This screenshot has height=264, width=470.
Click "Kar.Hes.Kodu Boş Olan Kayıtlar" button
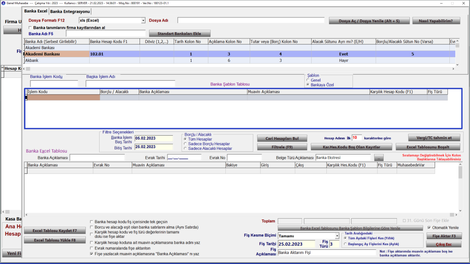(351, 147)
